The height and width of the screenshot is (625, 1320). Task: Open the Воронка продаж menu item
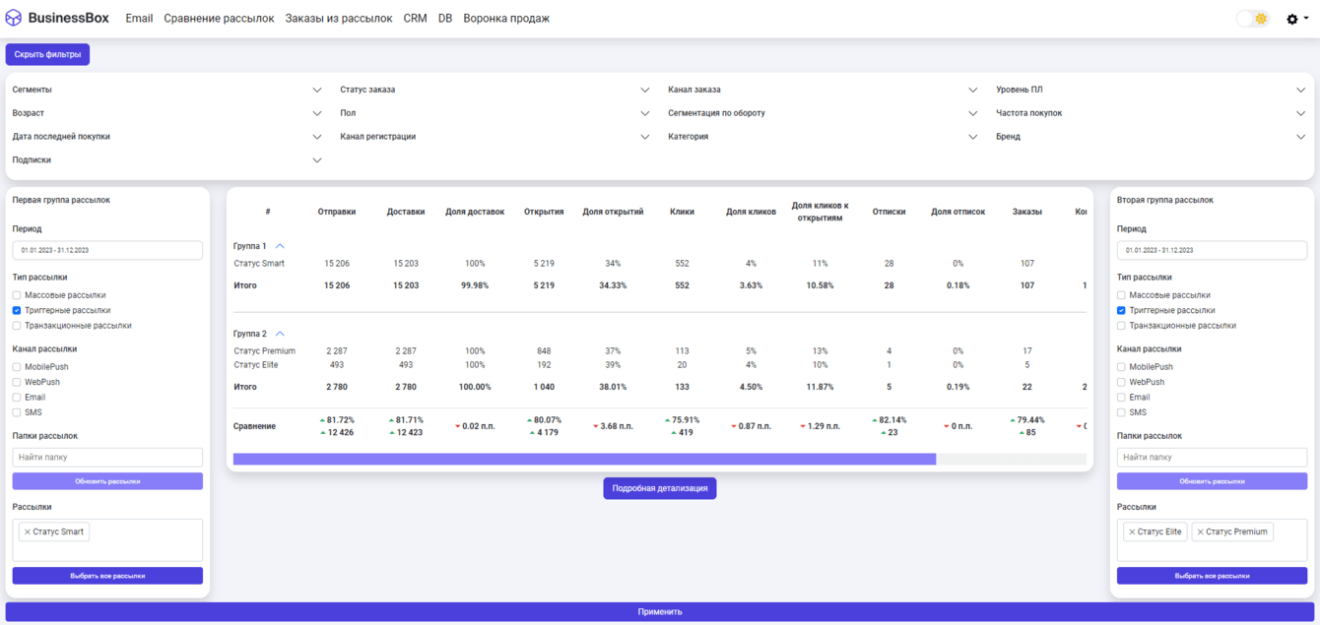tap(506, 19)
